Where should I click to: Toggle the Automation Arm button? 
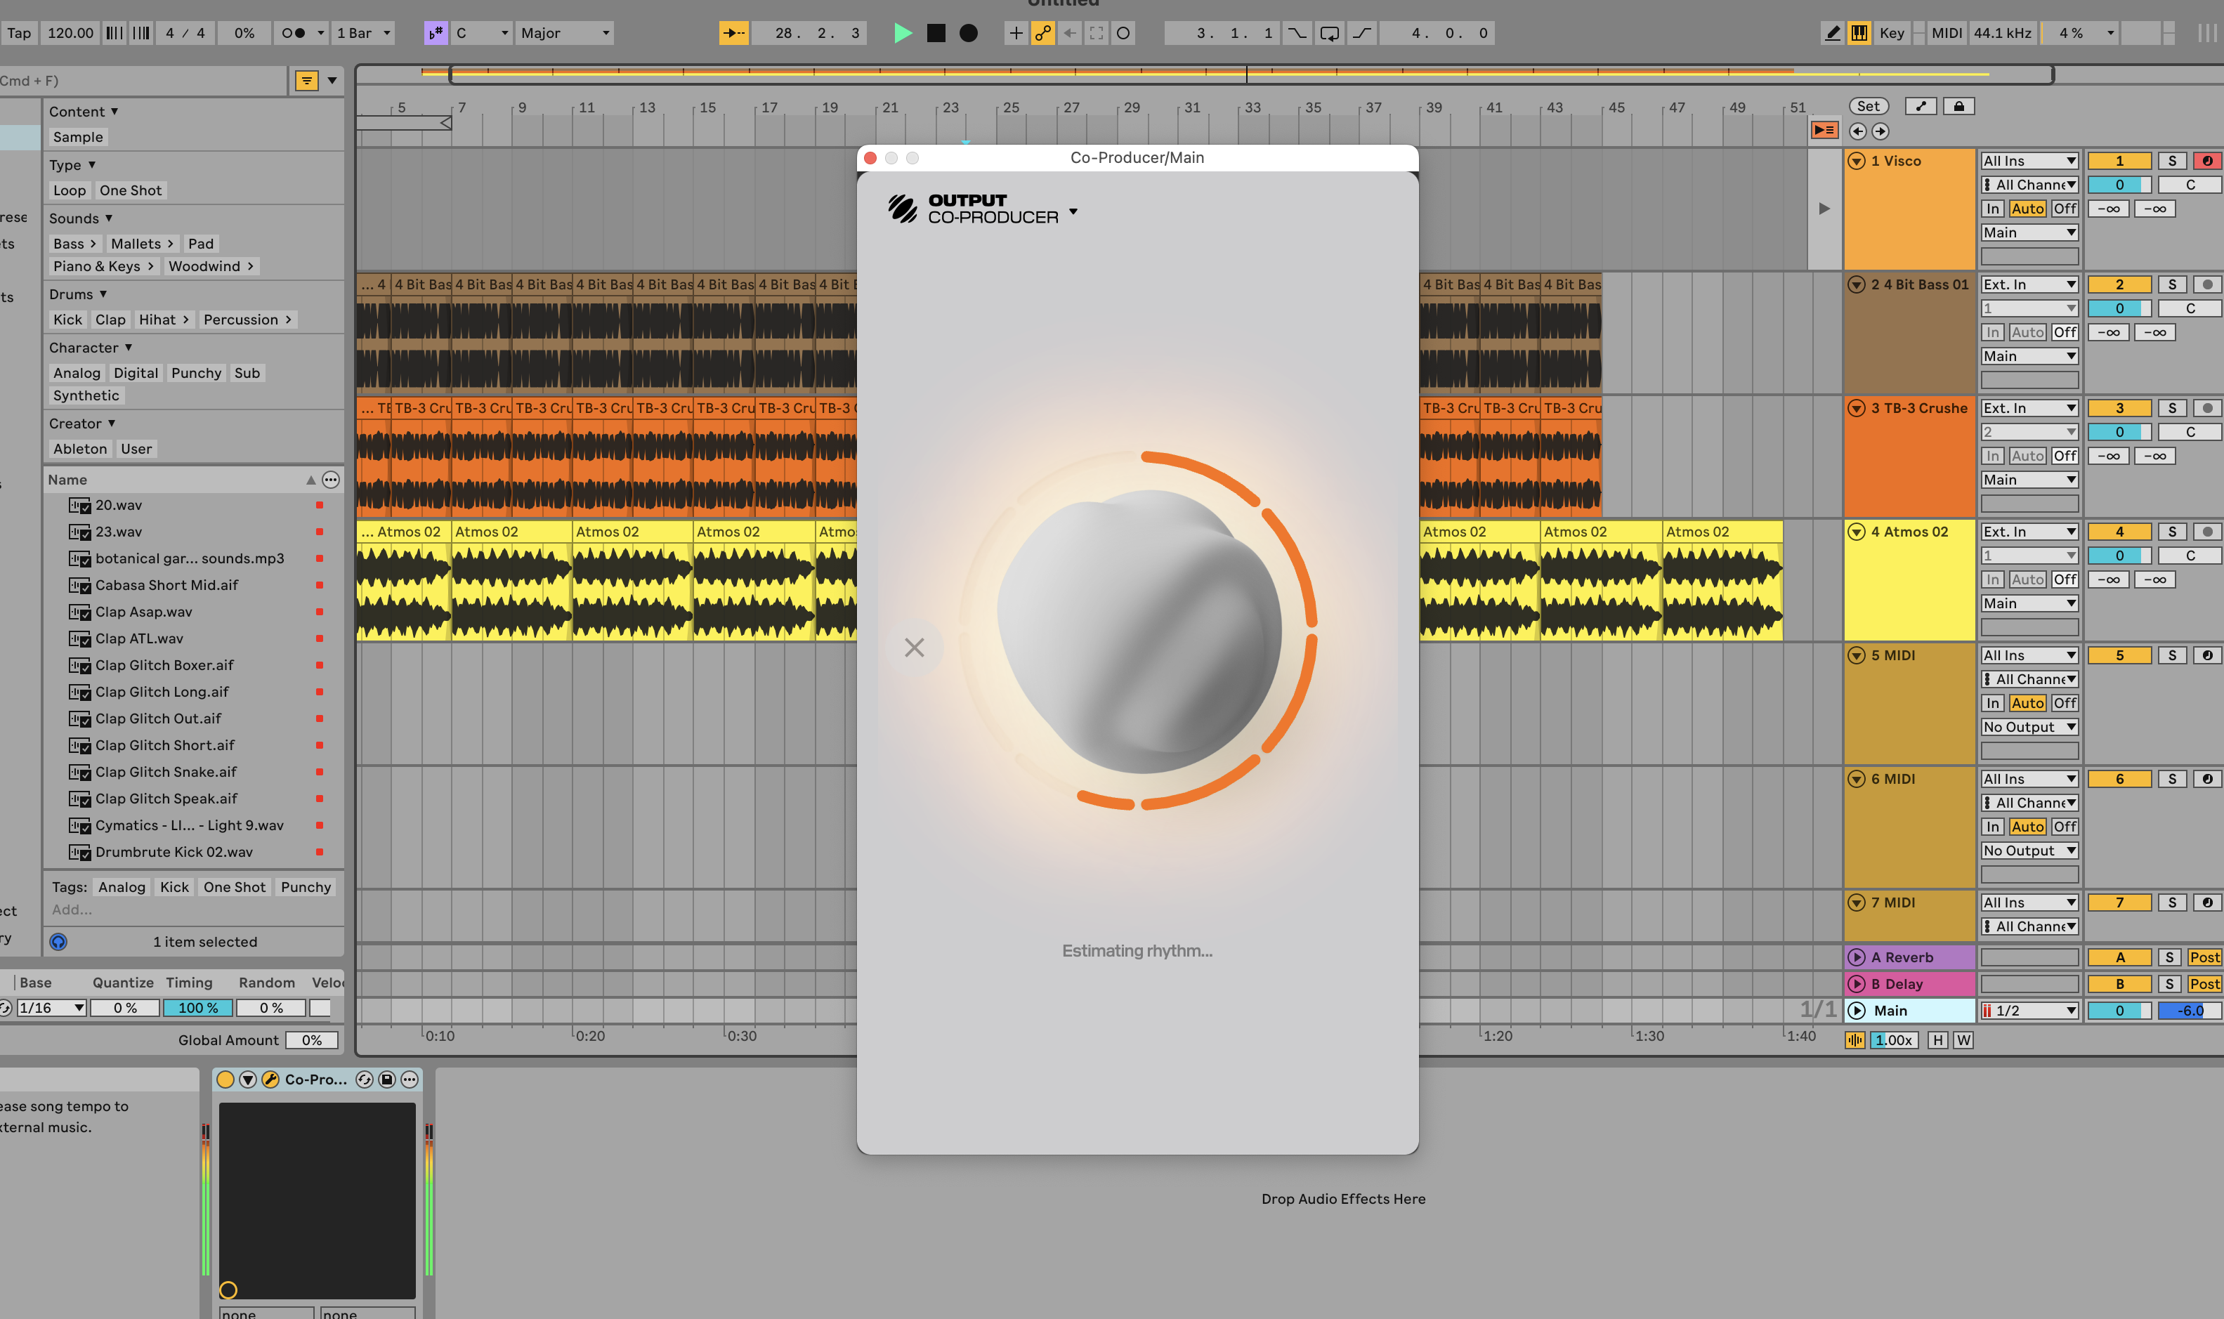(x=1042, y=33)
